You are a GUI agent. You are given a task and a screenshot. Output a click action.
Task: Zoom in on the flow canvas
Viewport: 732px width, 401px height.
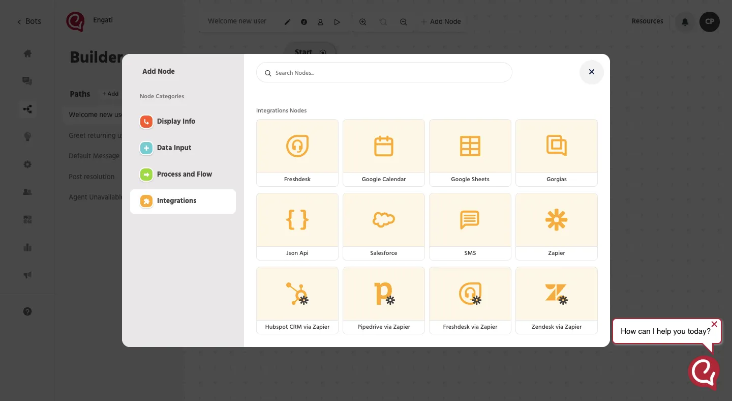(363, 22)
